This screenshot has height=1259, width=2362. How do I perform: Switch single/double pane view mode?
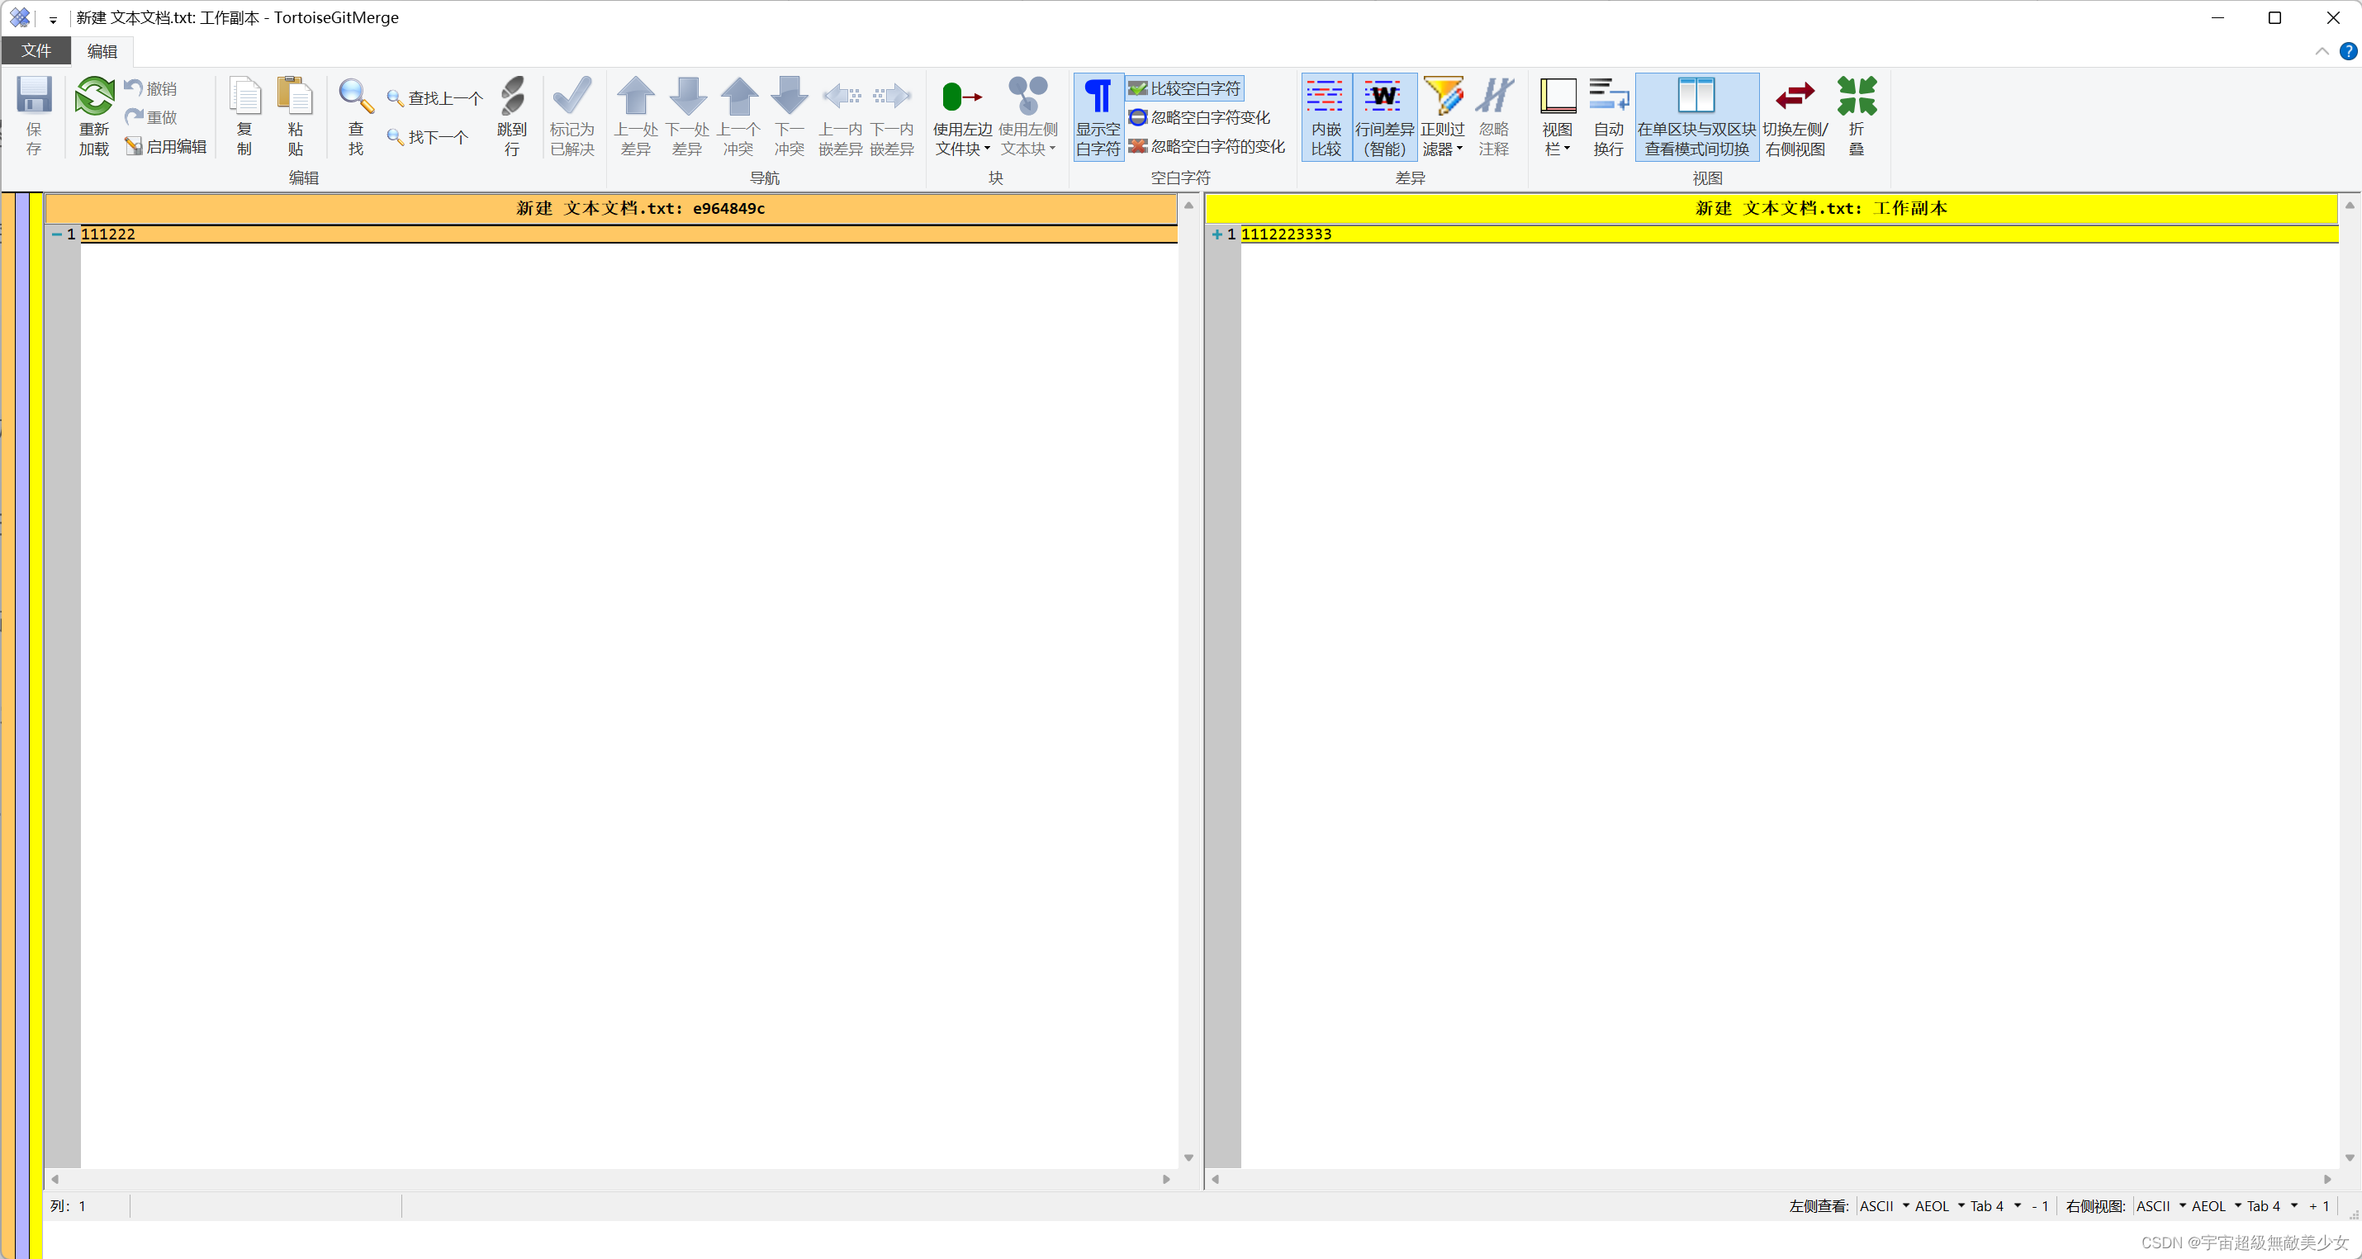1696,116
